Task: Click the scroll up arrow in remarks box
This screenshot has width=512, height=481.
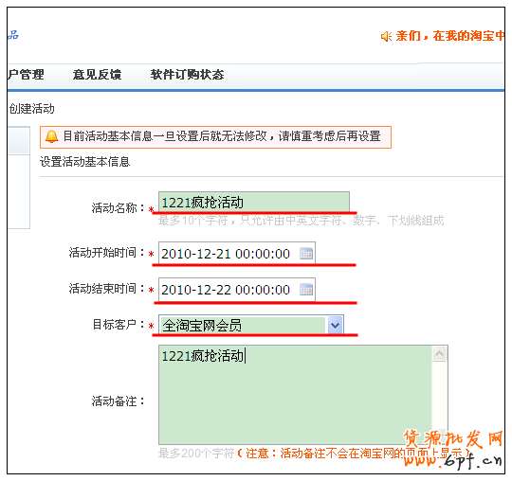Action: click(x=440, y=353)
